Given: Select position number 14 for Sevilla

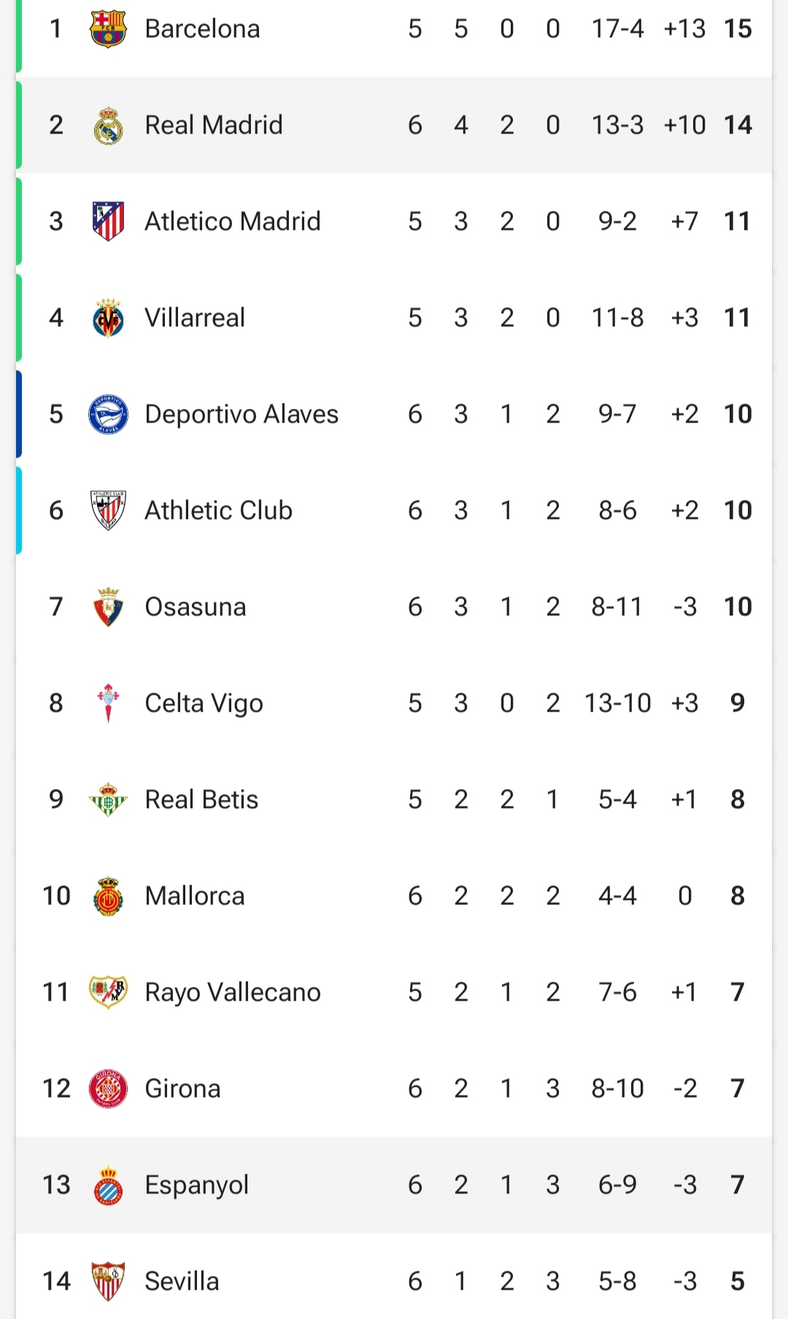Looking at the screenshot, I should 56,1281.
